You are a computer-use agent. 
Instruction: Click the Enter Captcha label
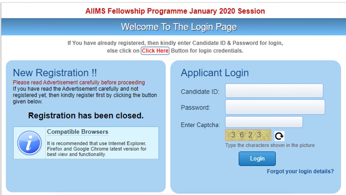pyautogui.click(x=200, y=125)
